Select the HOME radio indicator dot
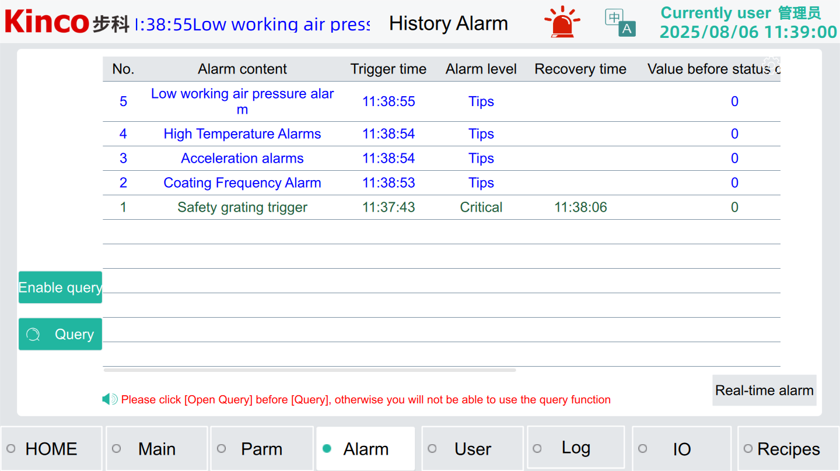Image resolution: width=840 pixels, height=471 pixels. pos(11,449)
